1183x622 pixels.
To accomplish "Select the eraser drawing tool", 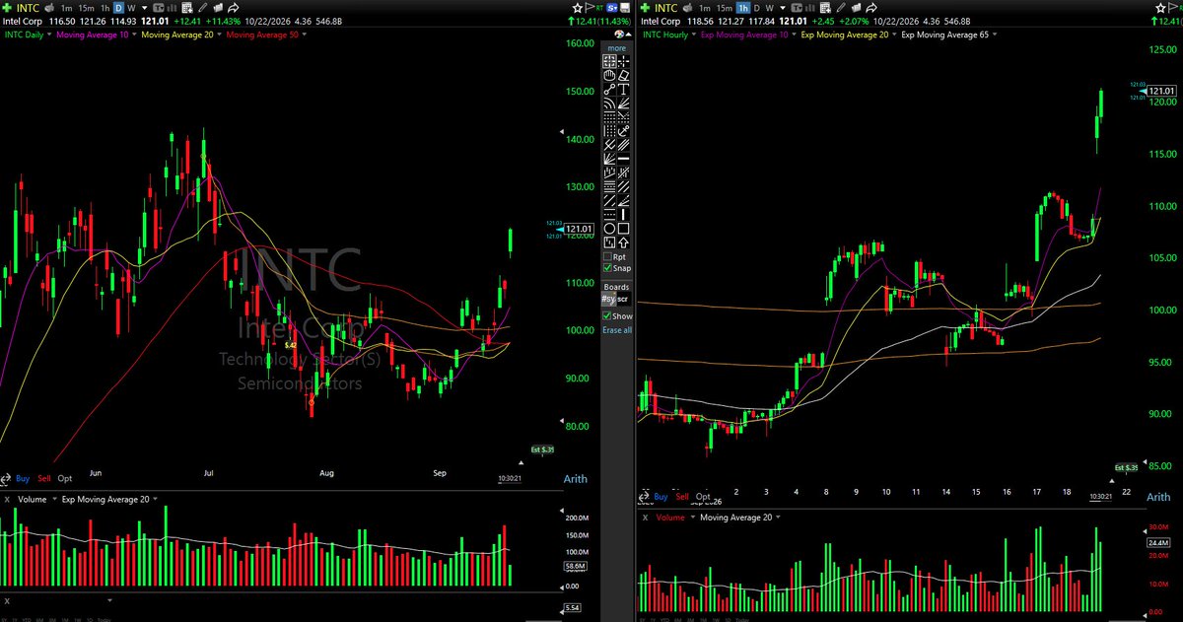I will 624,75.
